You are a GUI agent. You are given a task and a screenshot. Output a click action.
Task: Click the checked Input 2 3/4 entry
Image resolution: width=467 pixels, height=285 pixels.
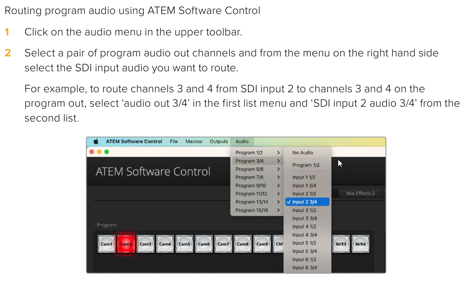tap(308, 202)
